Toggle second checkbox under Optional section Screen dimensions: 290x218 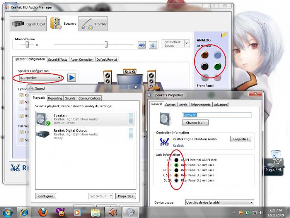coord(21,102)
